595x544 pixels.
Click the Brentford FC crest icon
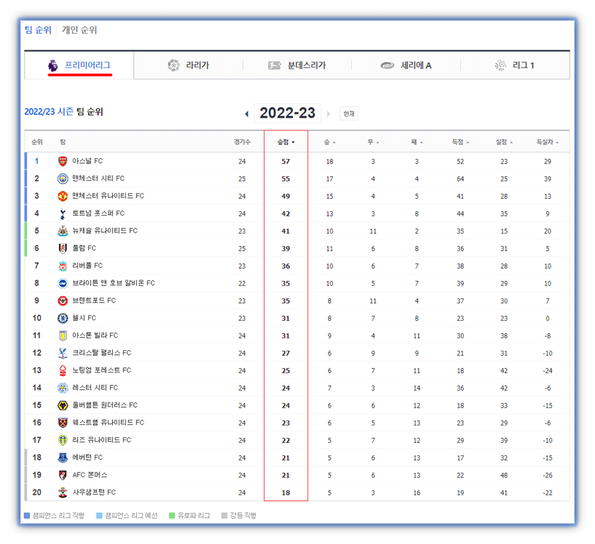[x=62, y=300]
